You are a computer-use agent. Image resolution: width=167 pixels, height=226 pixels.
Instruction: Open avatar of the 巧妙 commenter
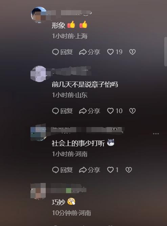(x=38, y=191)
